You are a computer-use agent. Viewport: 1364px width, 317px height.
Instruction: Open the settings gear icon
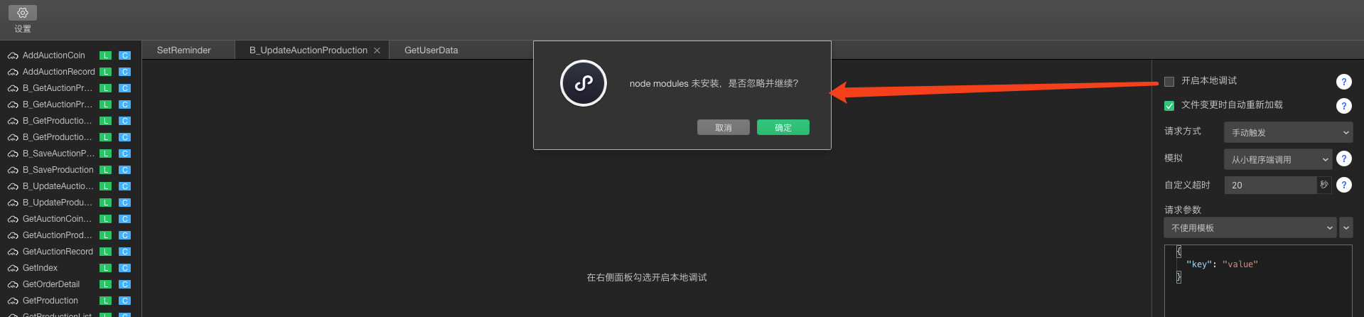click(x=23, y=13)
